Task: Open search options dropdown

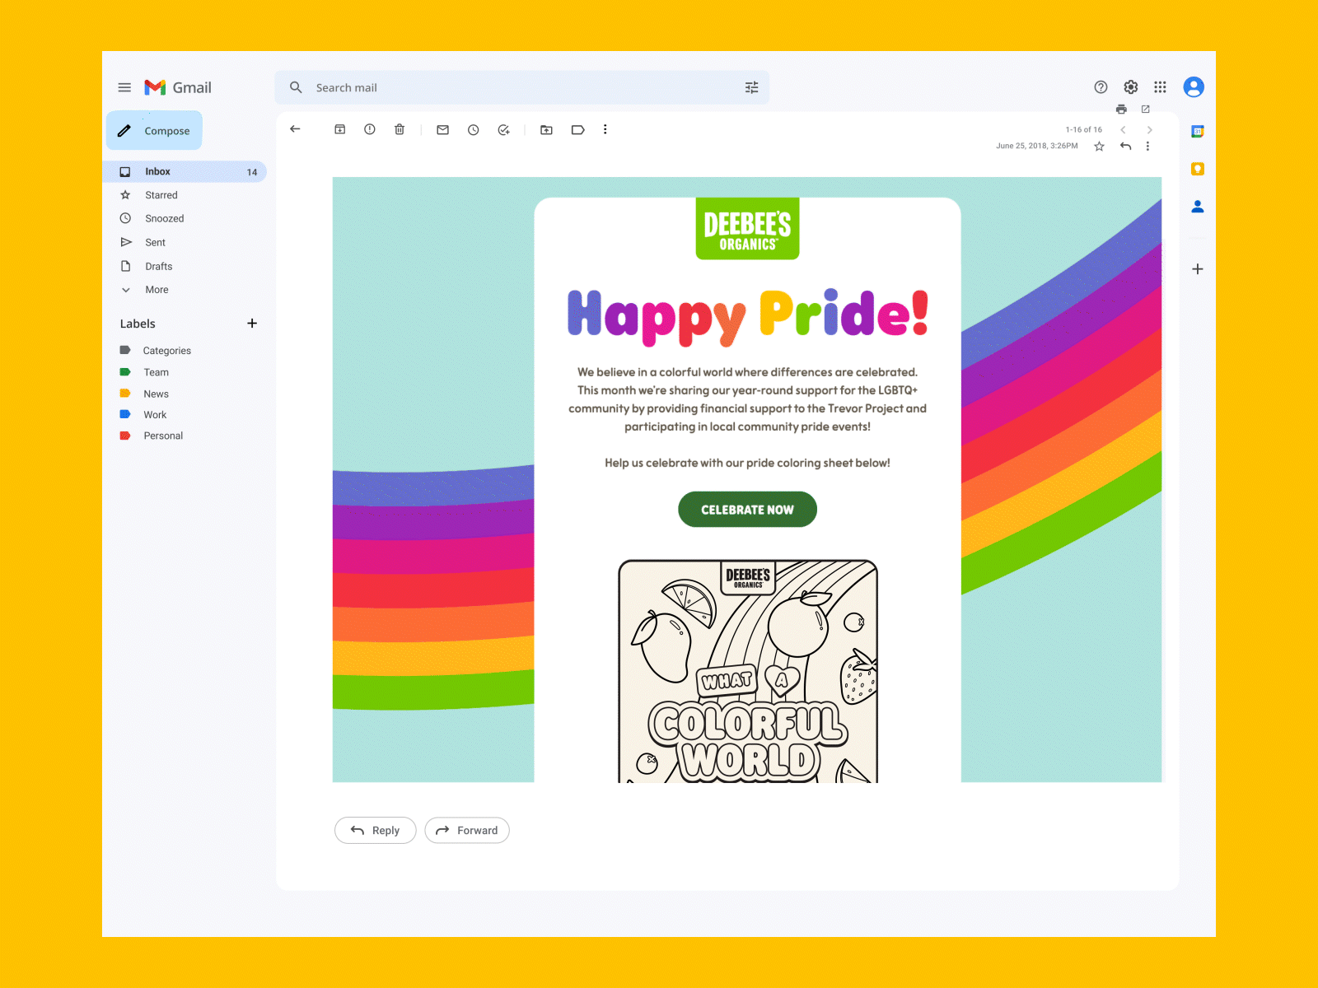Action: (x=750, y=86)
